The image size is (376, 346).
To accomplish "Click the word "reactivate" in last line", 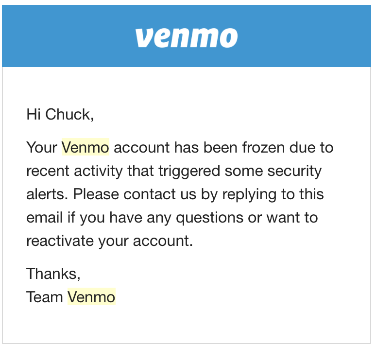I will pyautogui.click(x=60, y=241).
